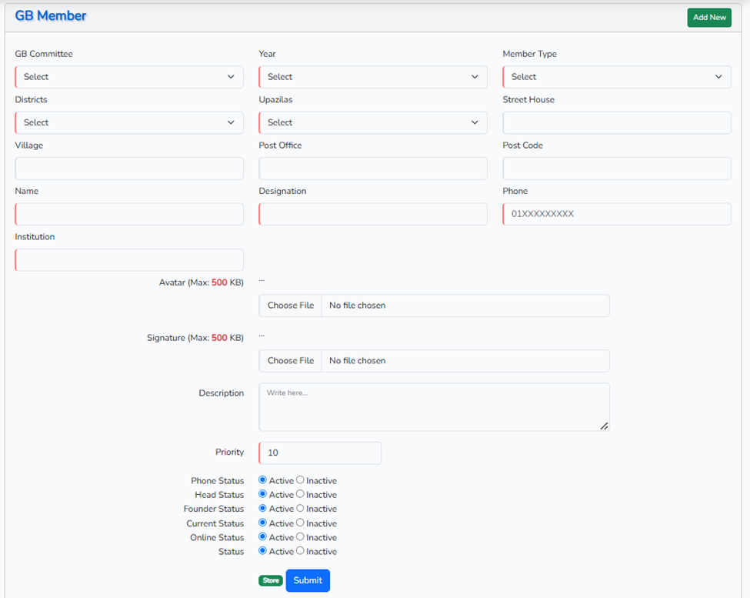Focus the Village text field
Image resolution: width=750 pixels, height=598 pixels.
point(129,169)
